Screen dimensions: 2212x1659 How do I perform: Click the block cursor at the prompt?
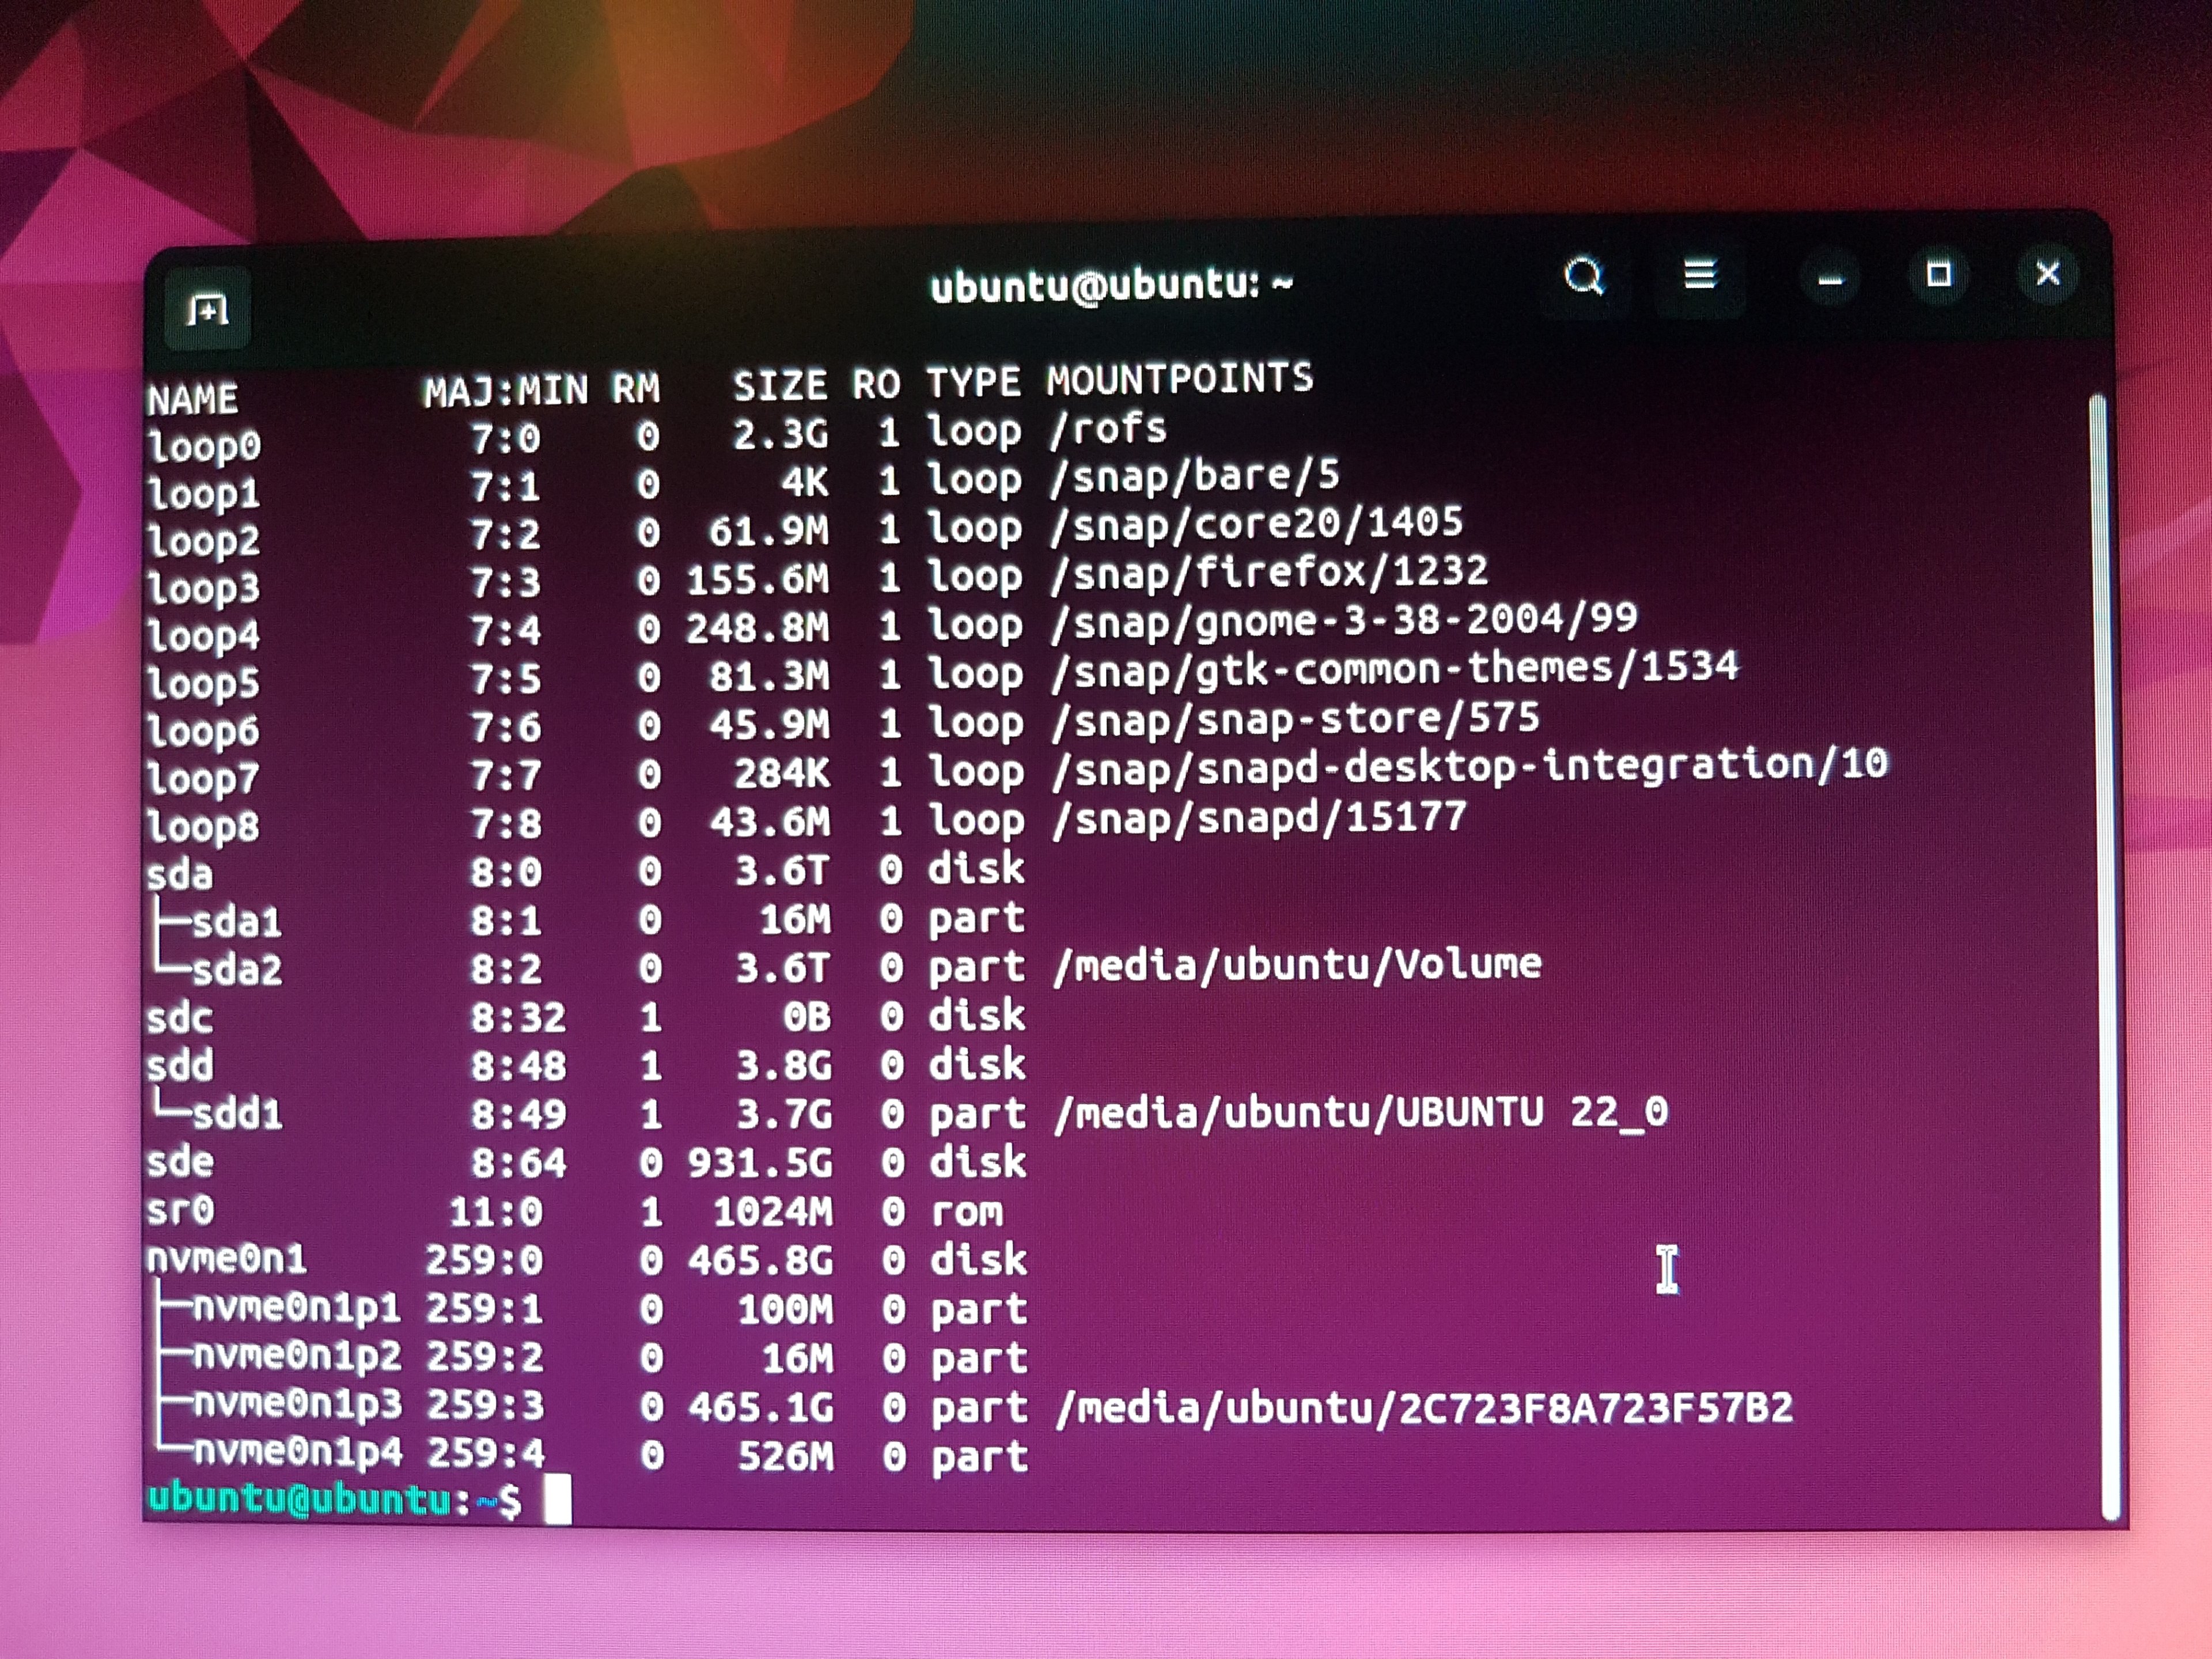pos(557,1499)
